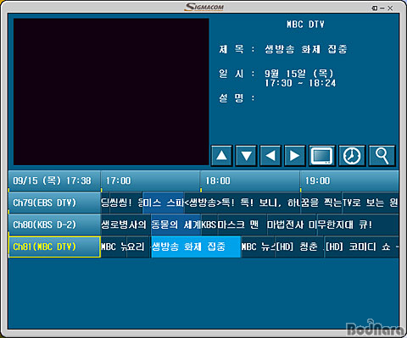Click the magnifying glass search icon
Viewport: 407px width, 338px height.
pos(382,156)
